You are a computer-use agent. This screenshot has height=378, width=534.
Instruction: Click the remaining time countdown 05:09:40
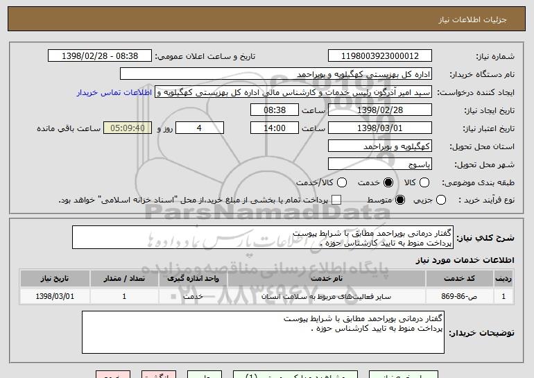pos(128,128)
